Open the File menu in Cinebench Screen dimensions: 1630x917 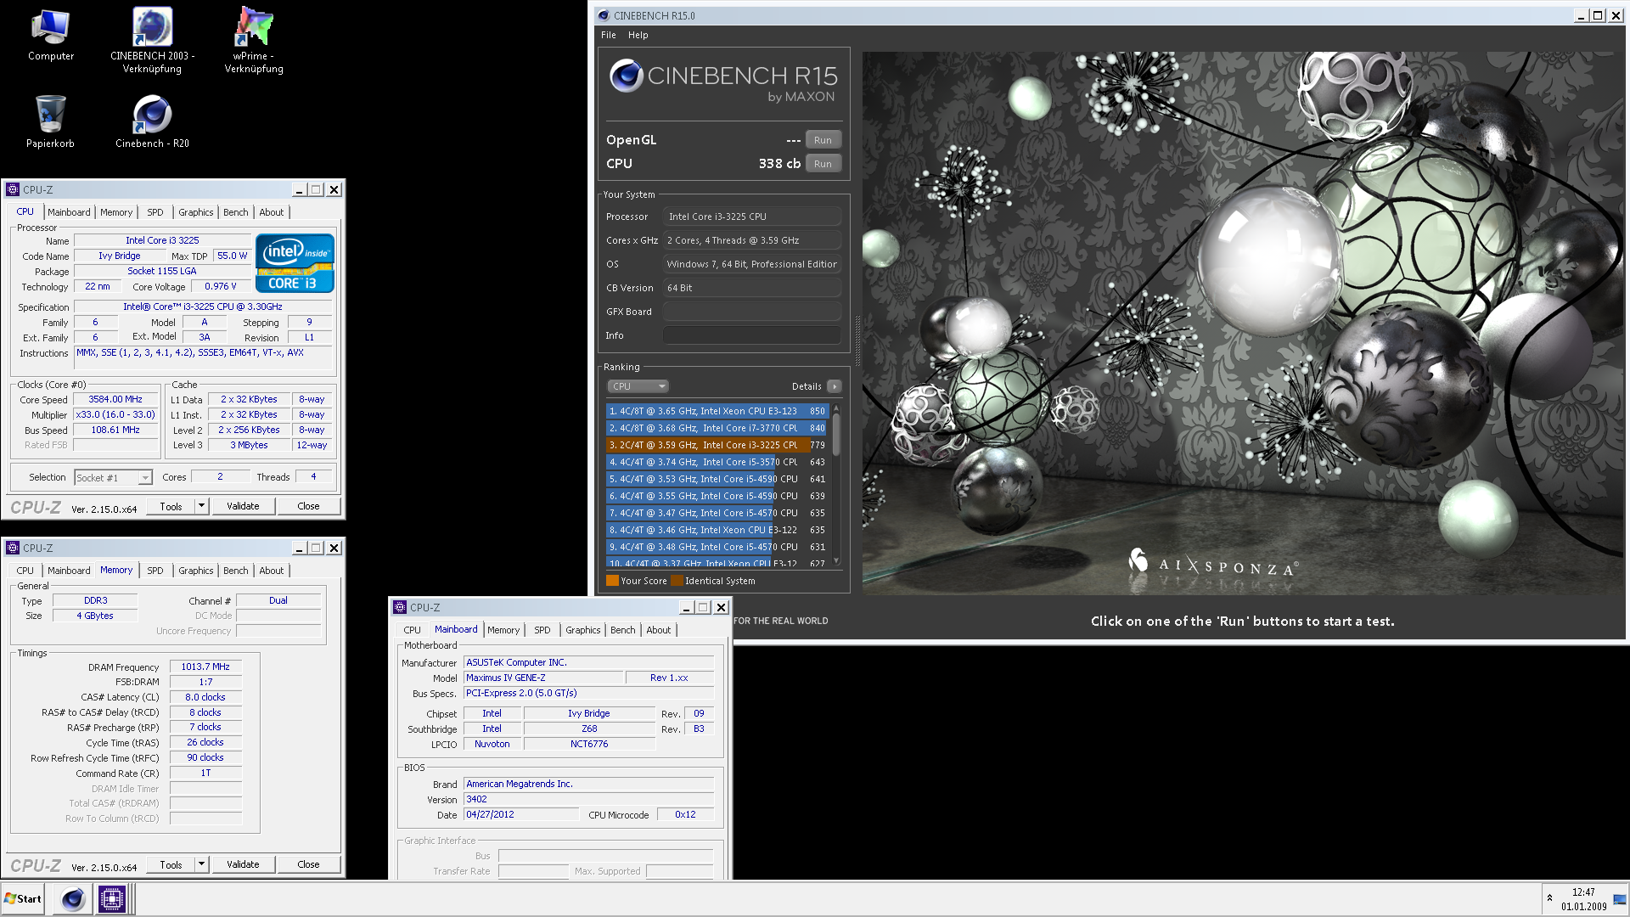(608, 35)
